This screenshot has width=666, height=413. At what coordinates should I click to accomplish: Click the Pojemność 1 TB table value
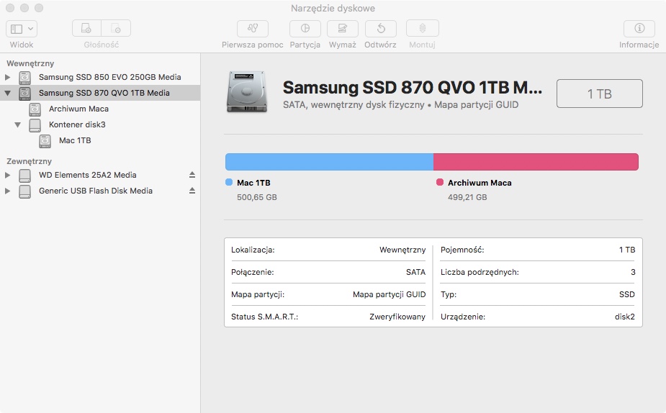coord(627,250)
